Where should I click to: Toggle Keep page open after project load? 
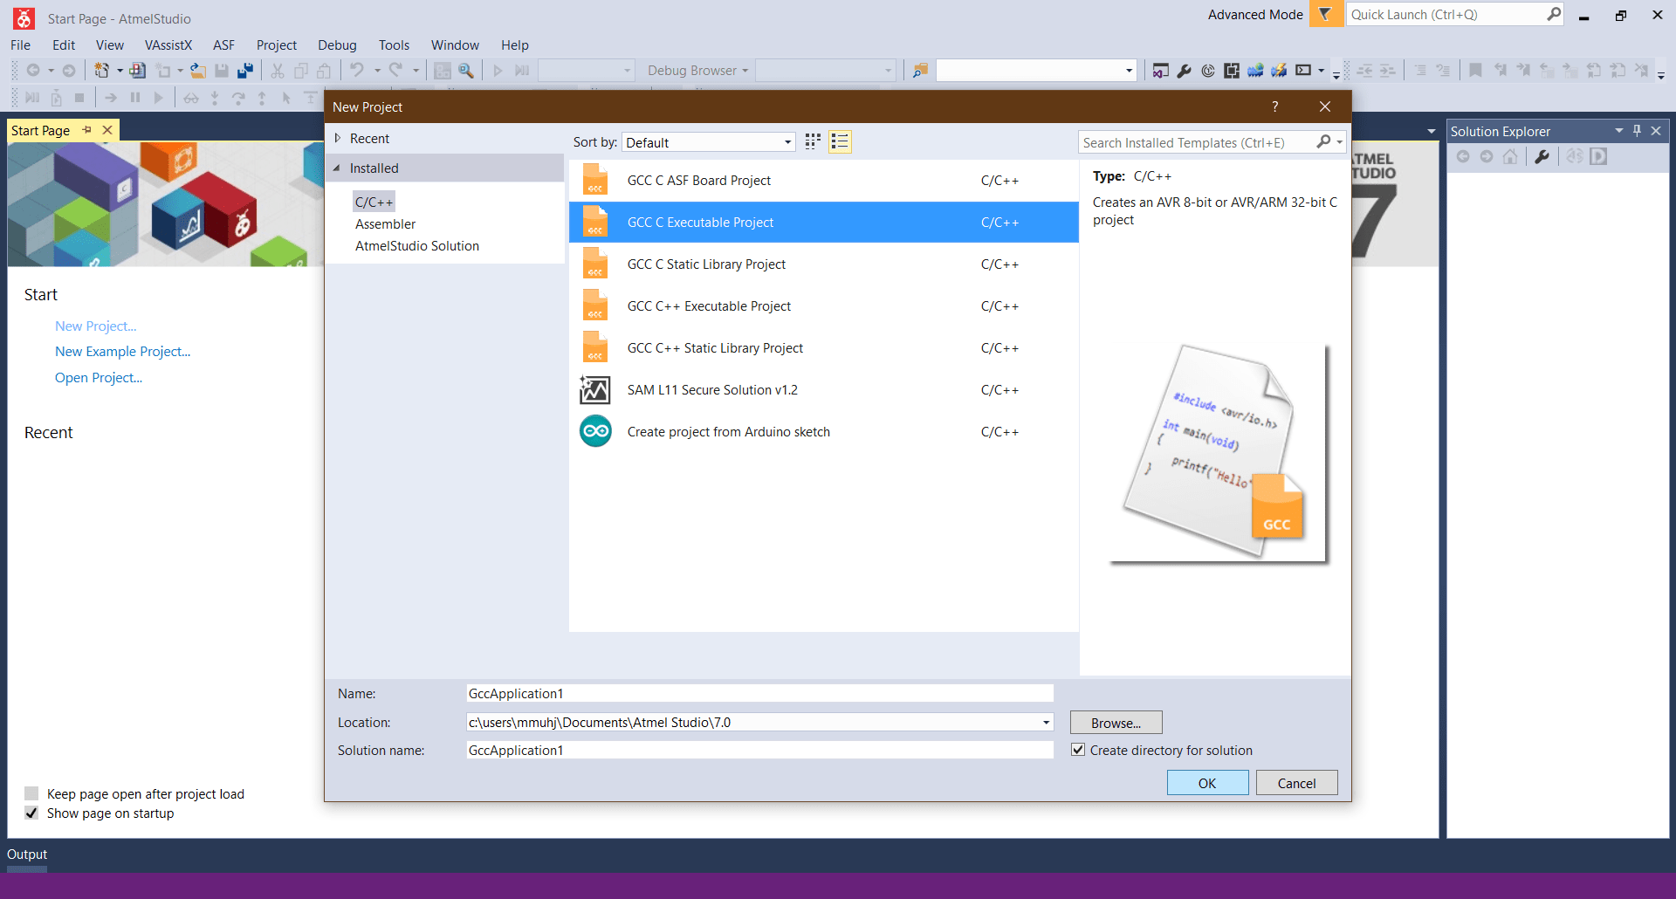tap(31, 793)
